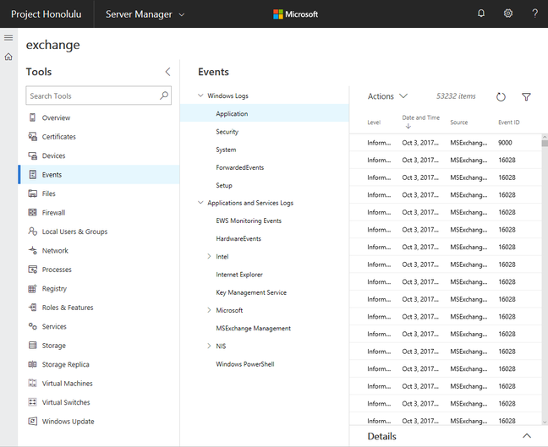Click the Processes tool icon

[32, 270]
